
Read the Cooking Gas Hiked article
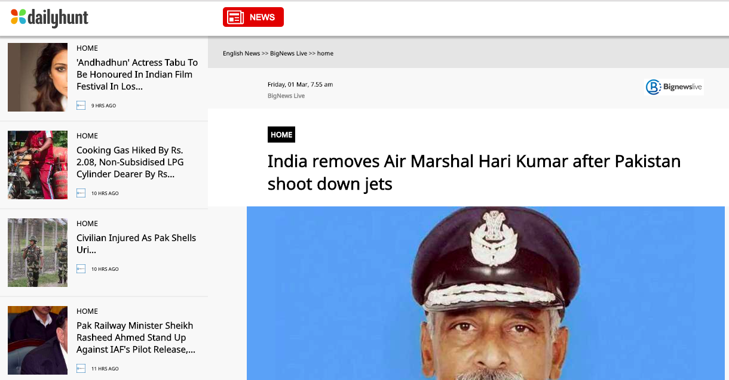(x=130, y=162)
